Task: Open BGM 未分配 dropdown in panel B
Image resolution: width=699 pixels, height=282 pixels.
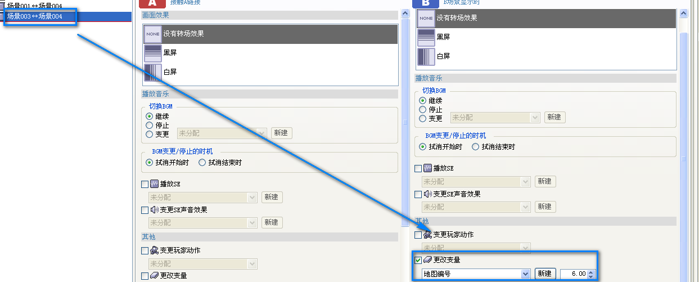Action: point(495,118)
